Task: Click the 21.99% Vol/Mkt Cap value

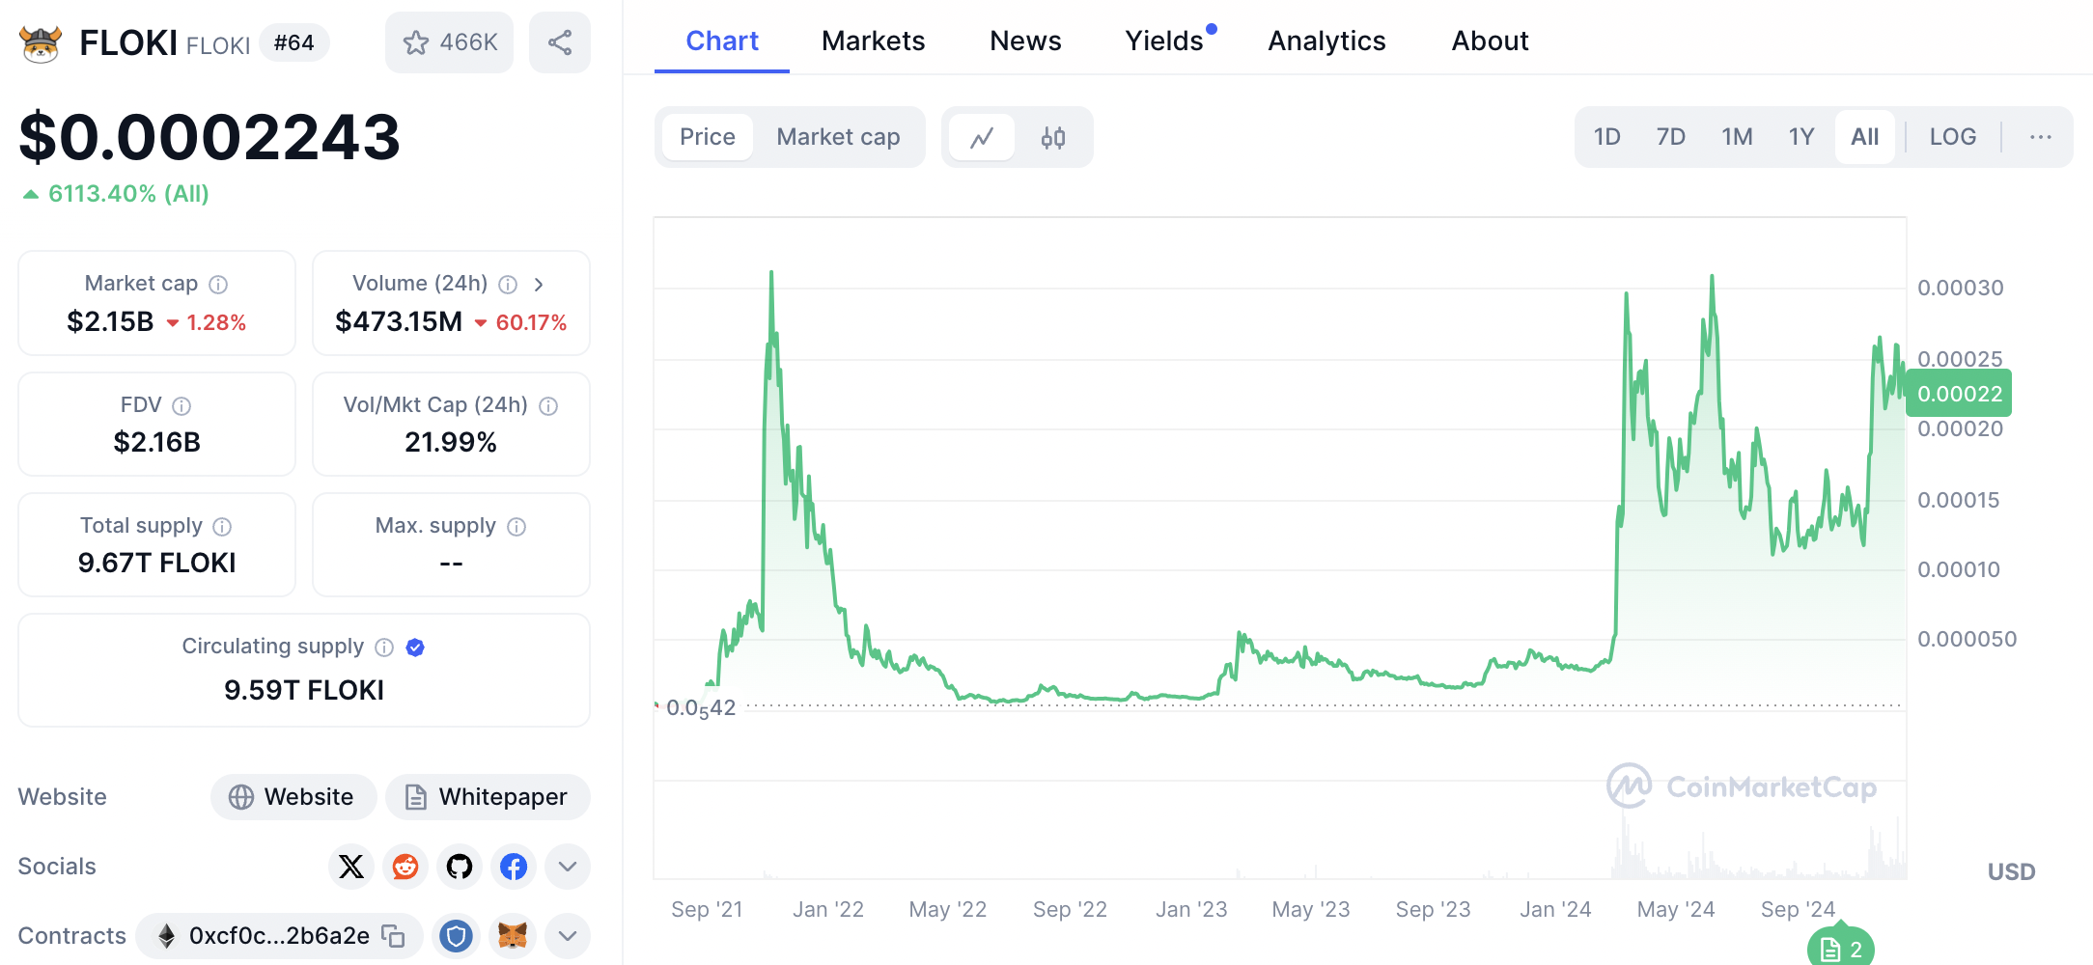Action: (451, 442)
